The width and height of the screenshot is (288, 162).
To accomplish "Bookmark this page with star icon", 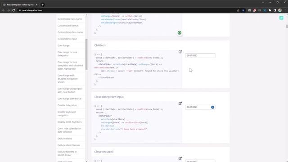I will (243, 10).
